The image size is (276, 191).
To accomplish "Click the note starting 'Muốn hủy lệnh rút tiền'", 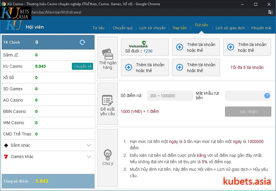I will [x=199, y=172].
